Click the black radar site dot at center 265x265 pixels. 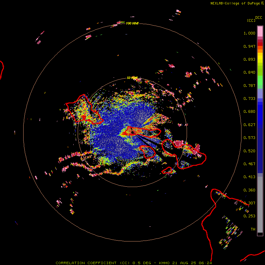132,132
